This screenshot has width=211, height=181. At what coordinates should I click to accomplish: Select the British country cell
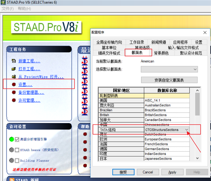(x=121, y=115)
